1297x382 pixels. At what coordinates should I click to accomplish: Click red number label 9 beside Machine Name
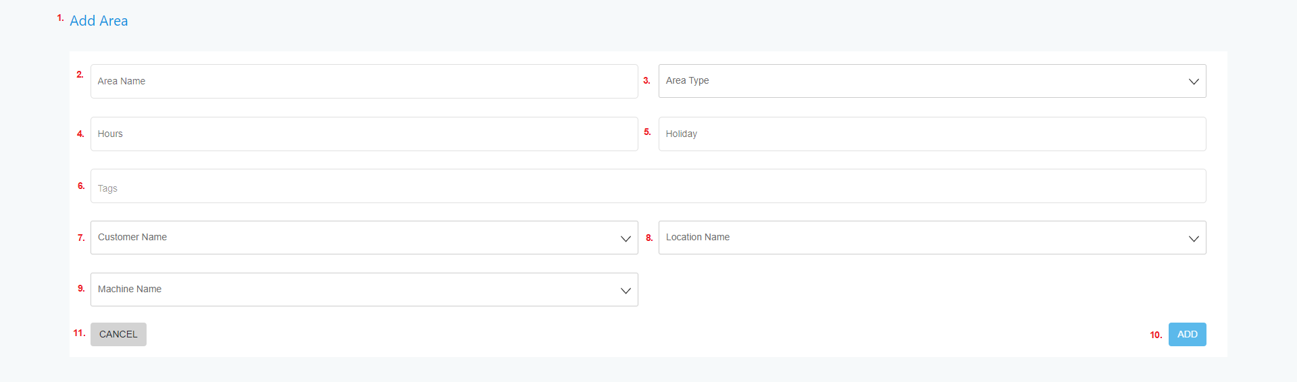click(81, 288)
